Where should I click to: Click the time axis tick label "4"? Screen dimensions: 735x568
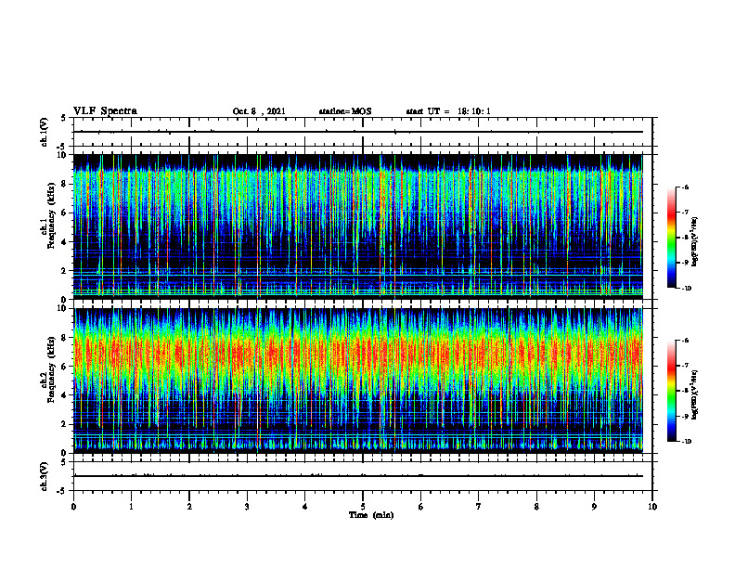coord(304,507)
